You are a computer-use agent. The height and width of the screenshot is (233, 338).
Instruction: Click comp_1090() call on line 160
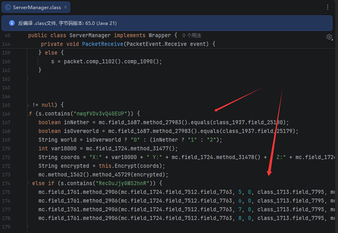coord(141,62)
